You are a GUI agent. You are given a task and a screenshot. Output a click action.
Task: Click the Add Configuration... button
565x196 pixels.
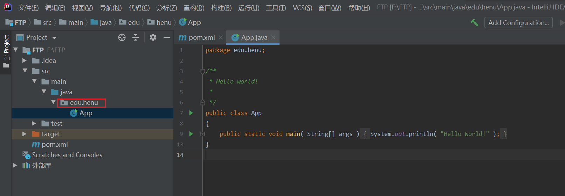pyautogui.click(x=518, y=23)
